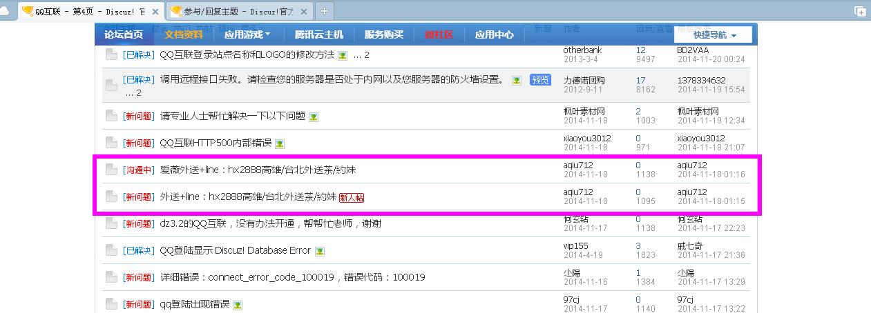Go to page 2 of QQ互联登录站点名称 thread
Viewport: 871px width, 313px height.
pyautogui.click(x=366, y=55)
